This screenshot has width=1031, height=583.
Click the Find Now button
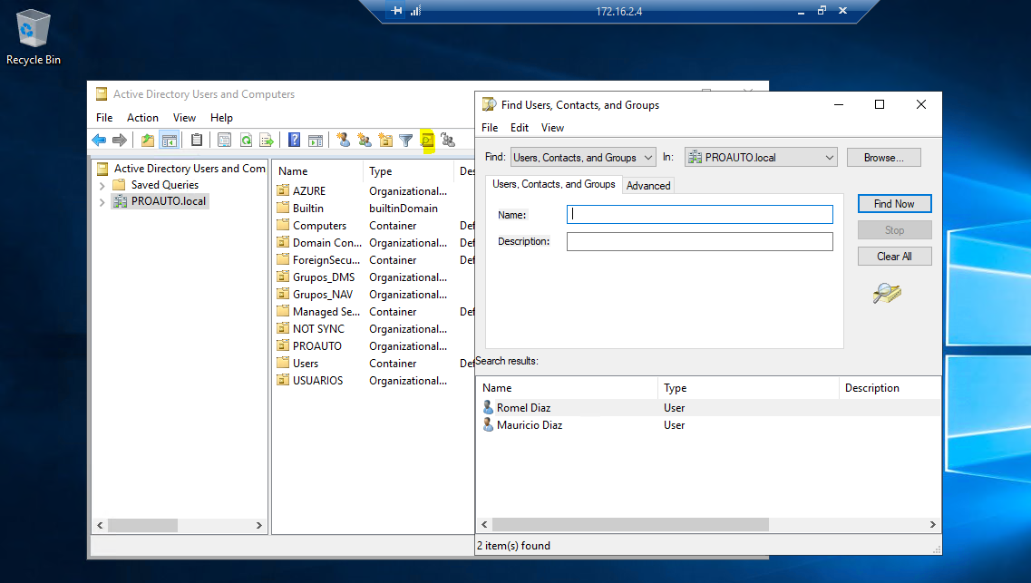point(894,204)
